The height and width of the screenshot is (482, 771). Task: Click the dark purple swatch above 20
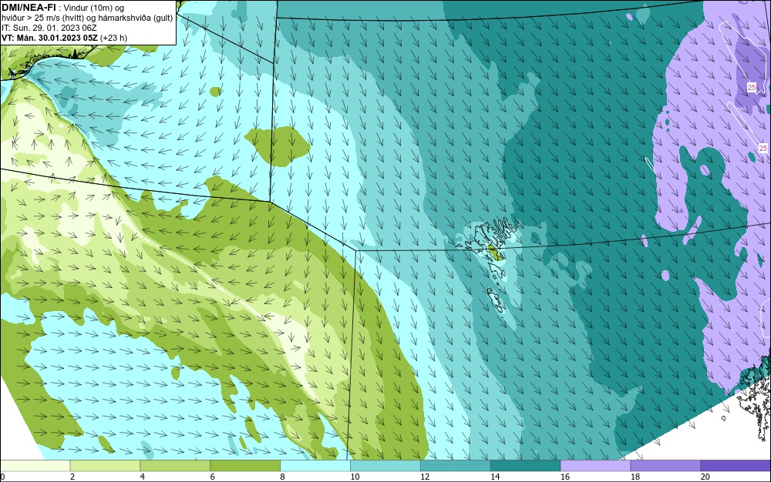coord(736,466)
